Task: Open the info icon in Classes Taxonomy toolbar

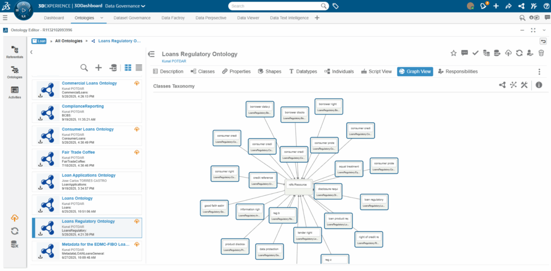Action: (539, 85)
